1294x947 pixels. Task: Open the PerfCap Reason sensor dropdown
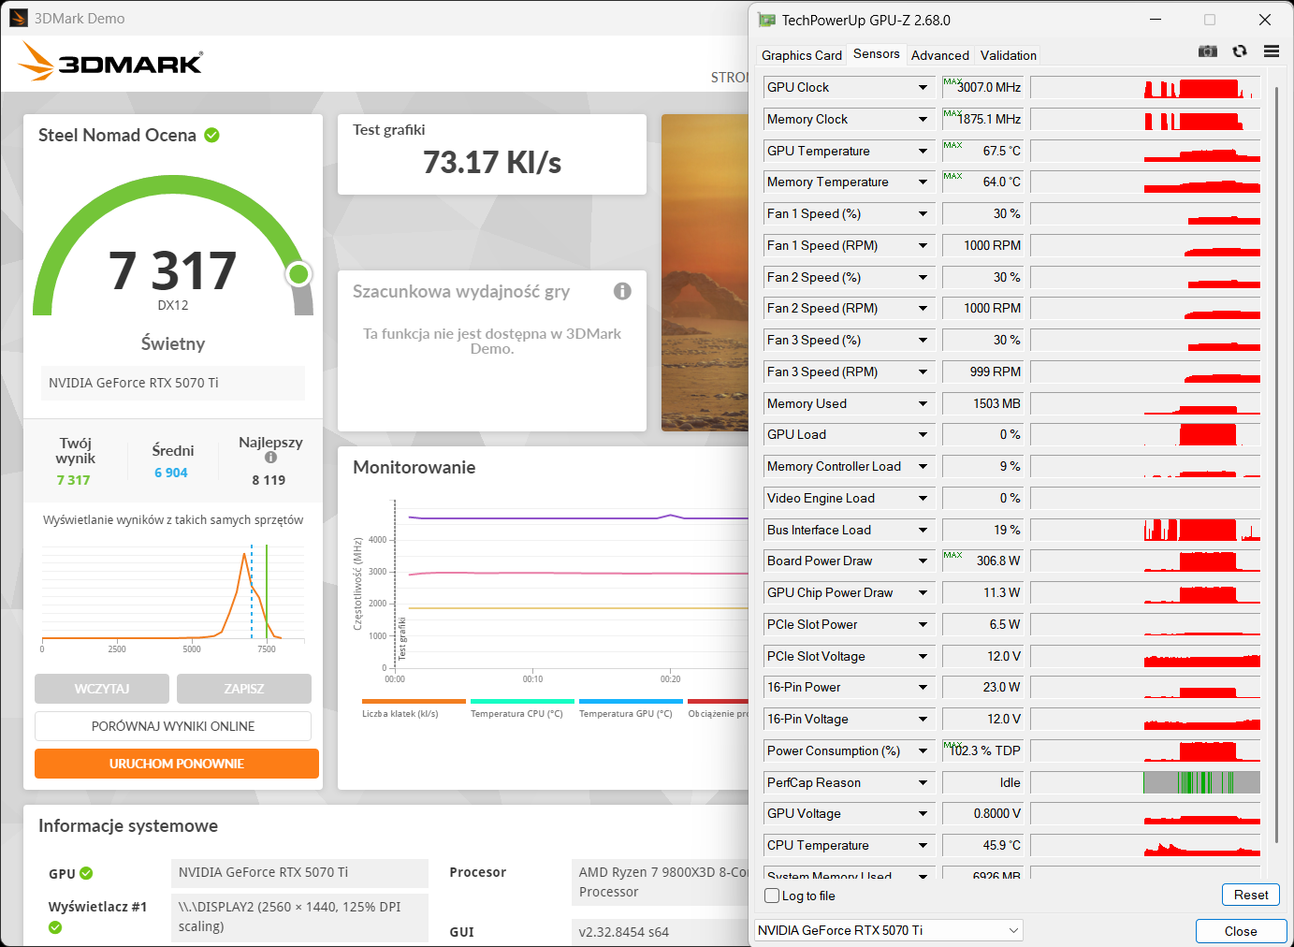pyautogui.click(x=923, y=782)
